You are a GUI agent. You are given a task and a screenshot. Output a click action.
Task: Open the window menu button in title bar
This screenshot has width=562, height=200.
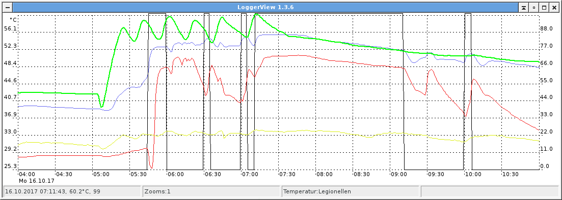pyautogui.click(x=8, y=7)
